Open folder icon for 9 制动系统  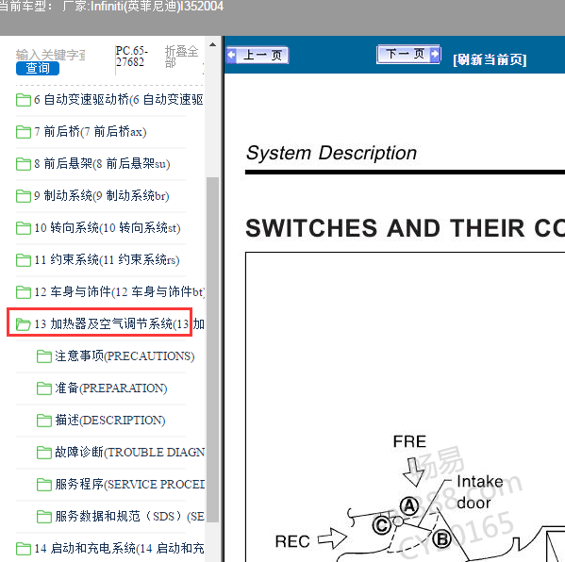[x=24, y=196]
